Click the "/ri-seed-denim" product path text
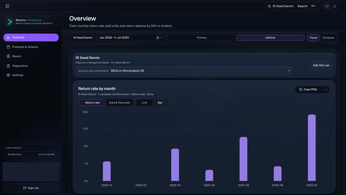The height and width of the screenshot is (195, 346). [x=121, y=62]
